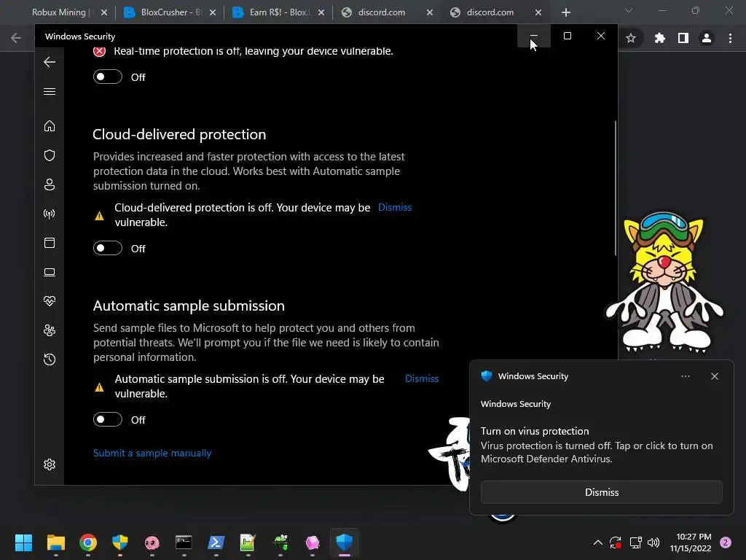Open Windows Security shield taskbar icon
This screenshot has height=560, width=746.
coord(345,542)
